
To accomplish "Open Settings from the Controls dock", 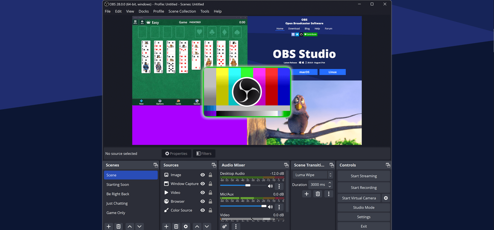I will coord(364,217).
